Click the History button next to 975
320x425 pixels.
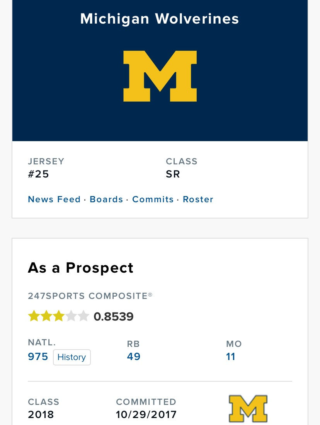coord(72,357)
